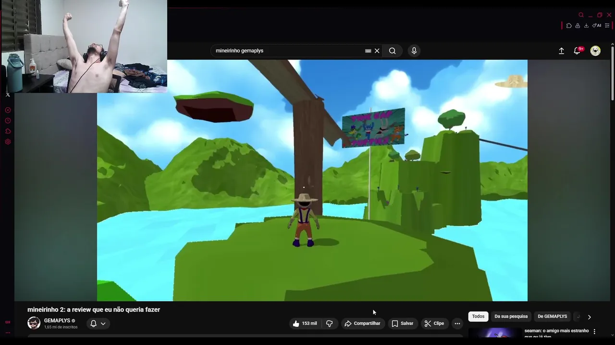Screen dimensions: 615x345
Task: Open browser downloads icon
Action: click(x=586, y=25)
